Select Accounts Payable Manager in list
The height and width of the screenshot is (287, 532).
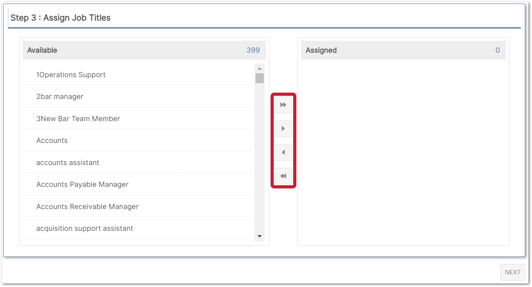pos(83,184)
